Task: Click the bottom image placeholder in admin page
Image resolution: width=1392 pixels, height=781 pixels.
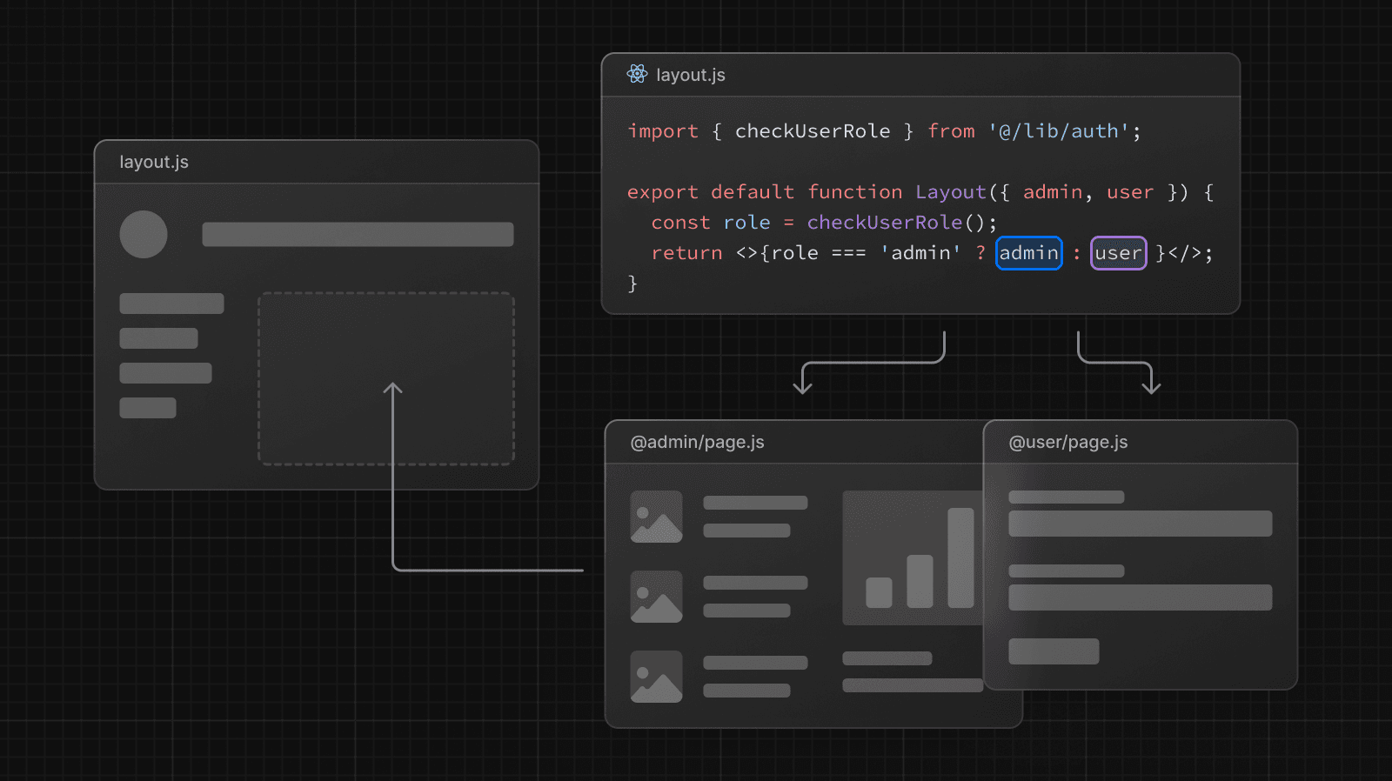Action: click(x=656, y=677)
